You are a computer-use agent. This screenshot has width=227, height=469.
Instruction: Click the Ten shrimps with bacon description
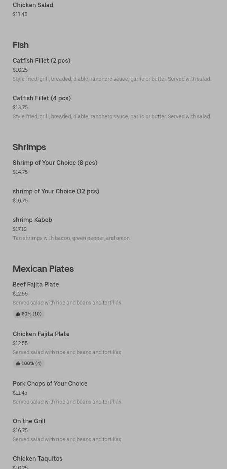pos(72,238)
